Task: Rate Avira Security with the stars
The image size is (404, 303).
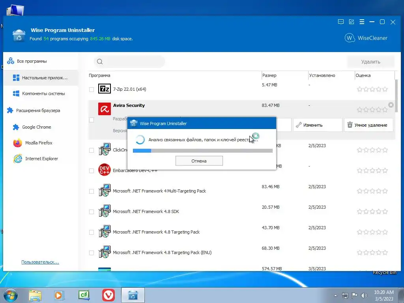Action: click(x=372, y=110)
